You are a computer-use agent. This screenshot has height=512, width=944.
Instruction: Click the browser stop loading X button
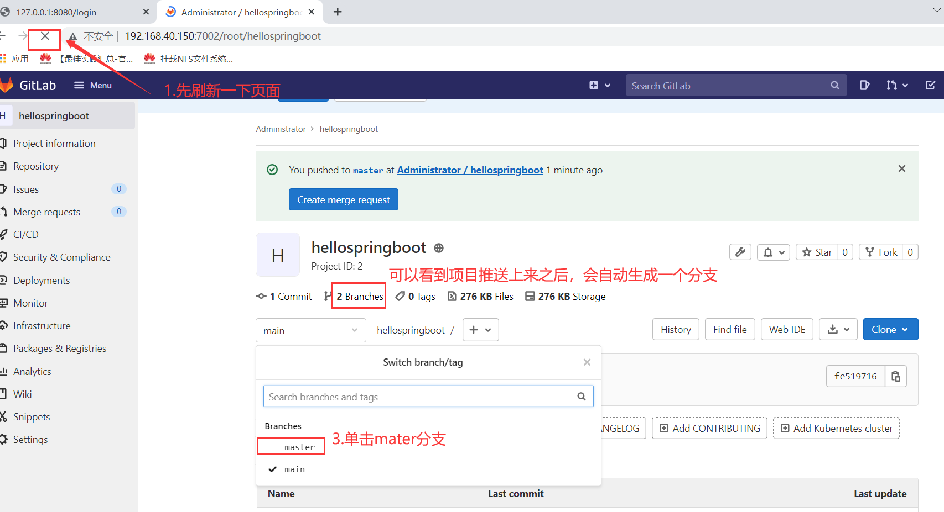coord(45,36)
